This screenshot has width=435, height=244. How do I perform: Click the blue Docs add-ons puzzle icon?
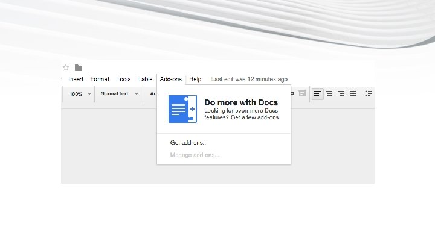[x=182, y=109]
